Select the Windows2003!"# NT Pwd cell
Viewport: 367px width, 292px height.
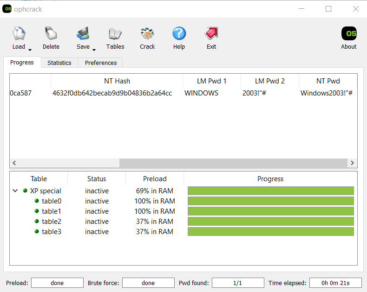pos(326,93)
